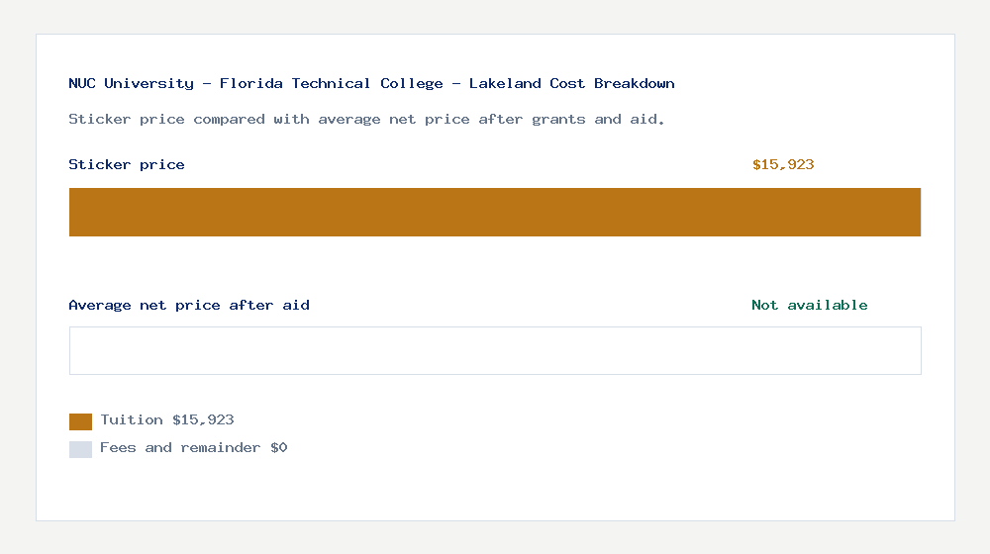This screenshot has width=990, height=554.
Task: Click the $15,923 sticker price value
Action: click(783, 165)
